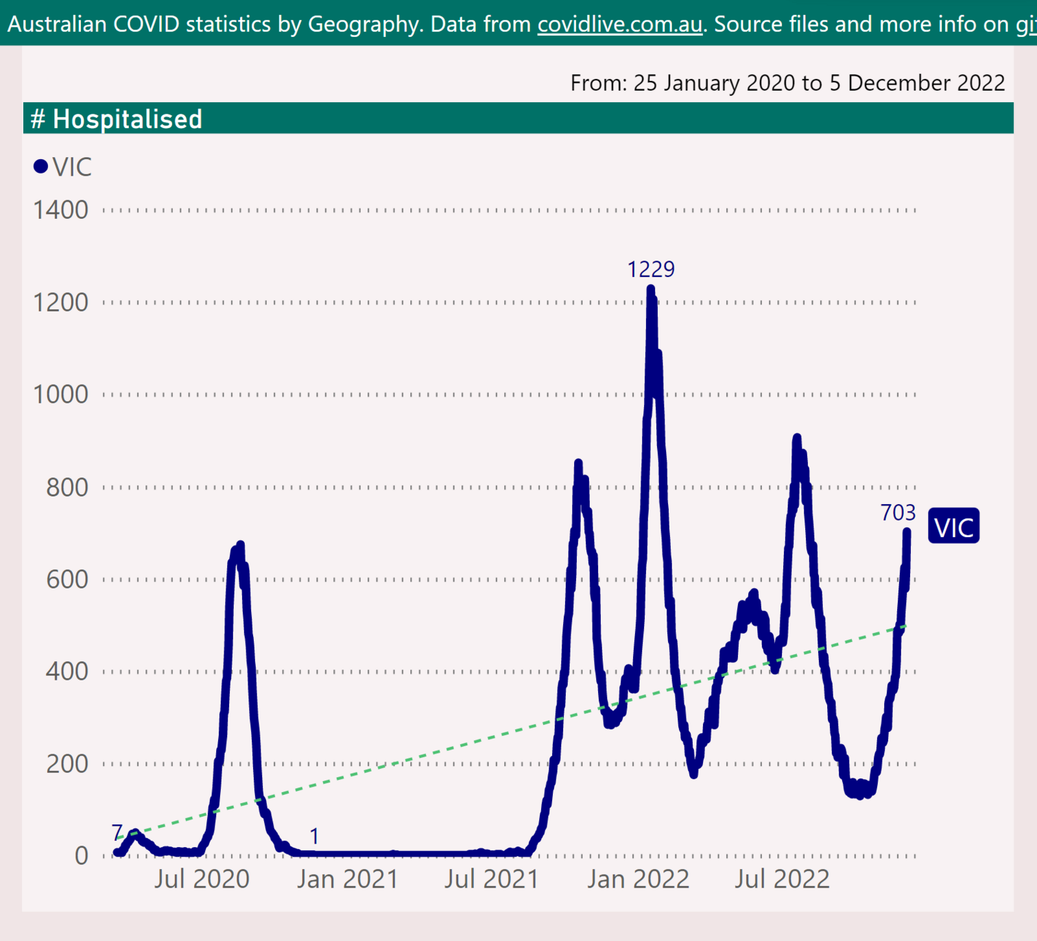The width and height of the screenshot is (1037, 941).
Task: Click the 1400 y-axis label
Action: tap(61, 210)
